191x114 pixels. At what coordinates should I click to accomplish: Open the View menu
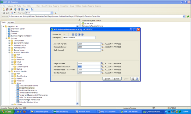click(x=24, y=6)
